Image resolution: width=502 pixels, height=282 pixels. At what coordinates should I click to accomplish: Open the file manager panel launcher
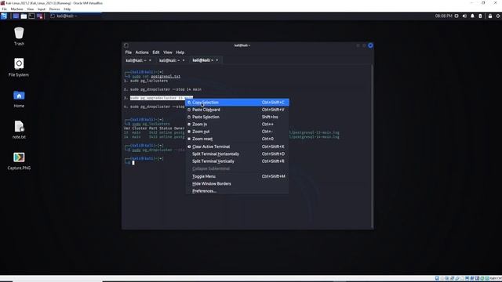[x=24, y=16]
